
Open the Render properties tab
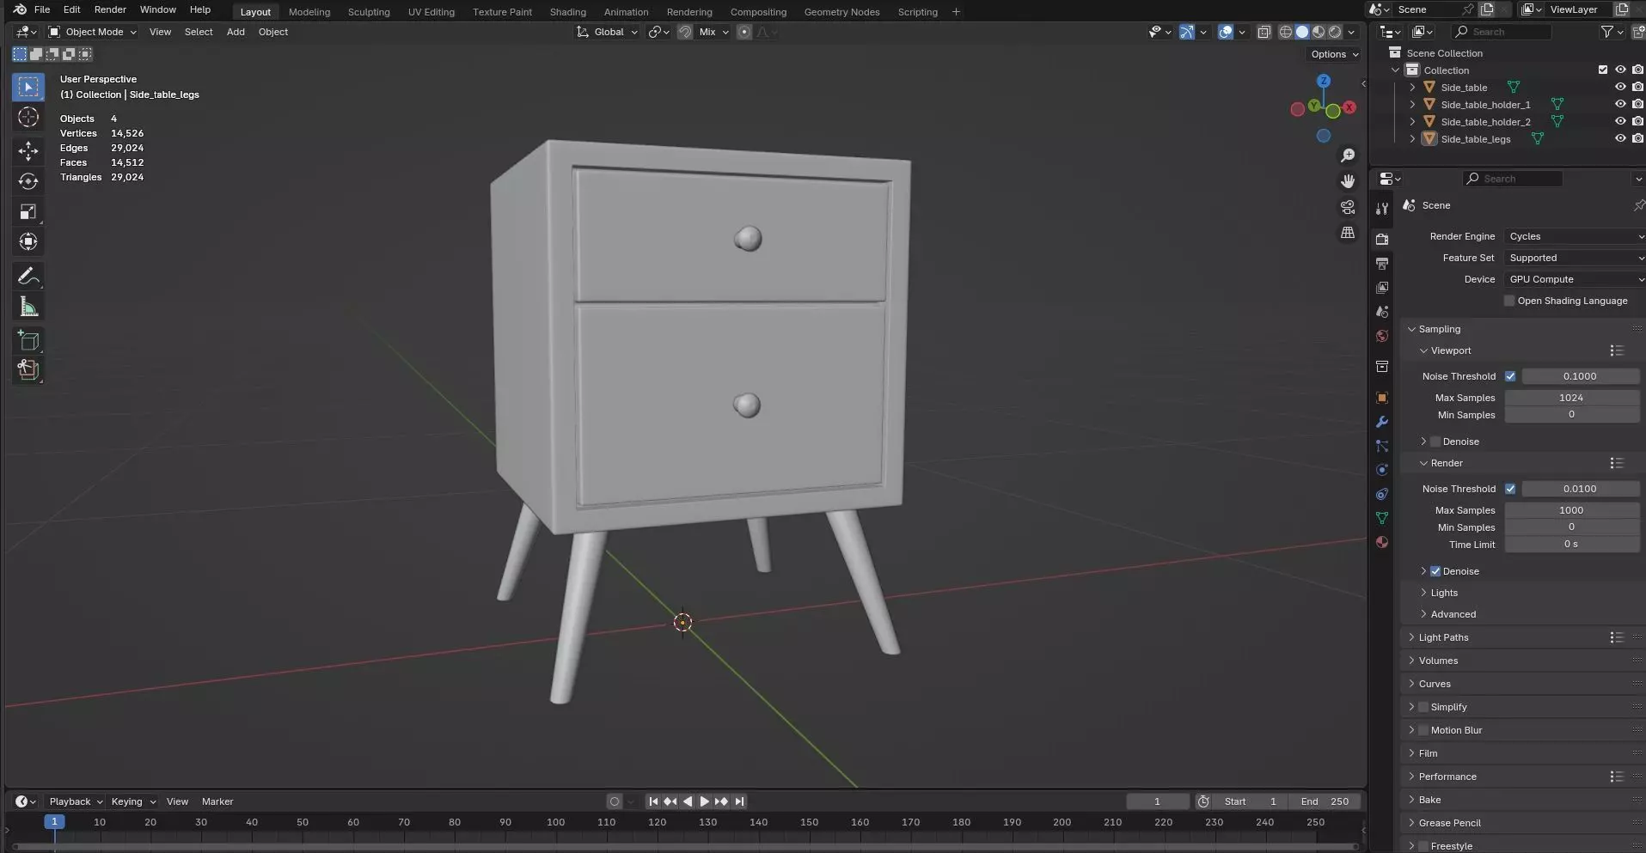(1382, 240)
